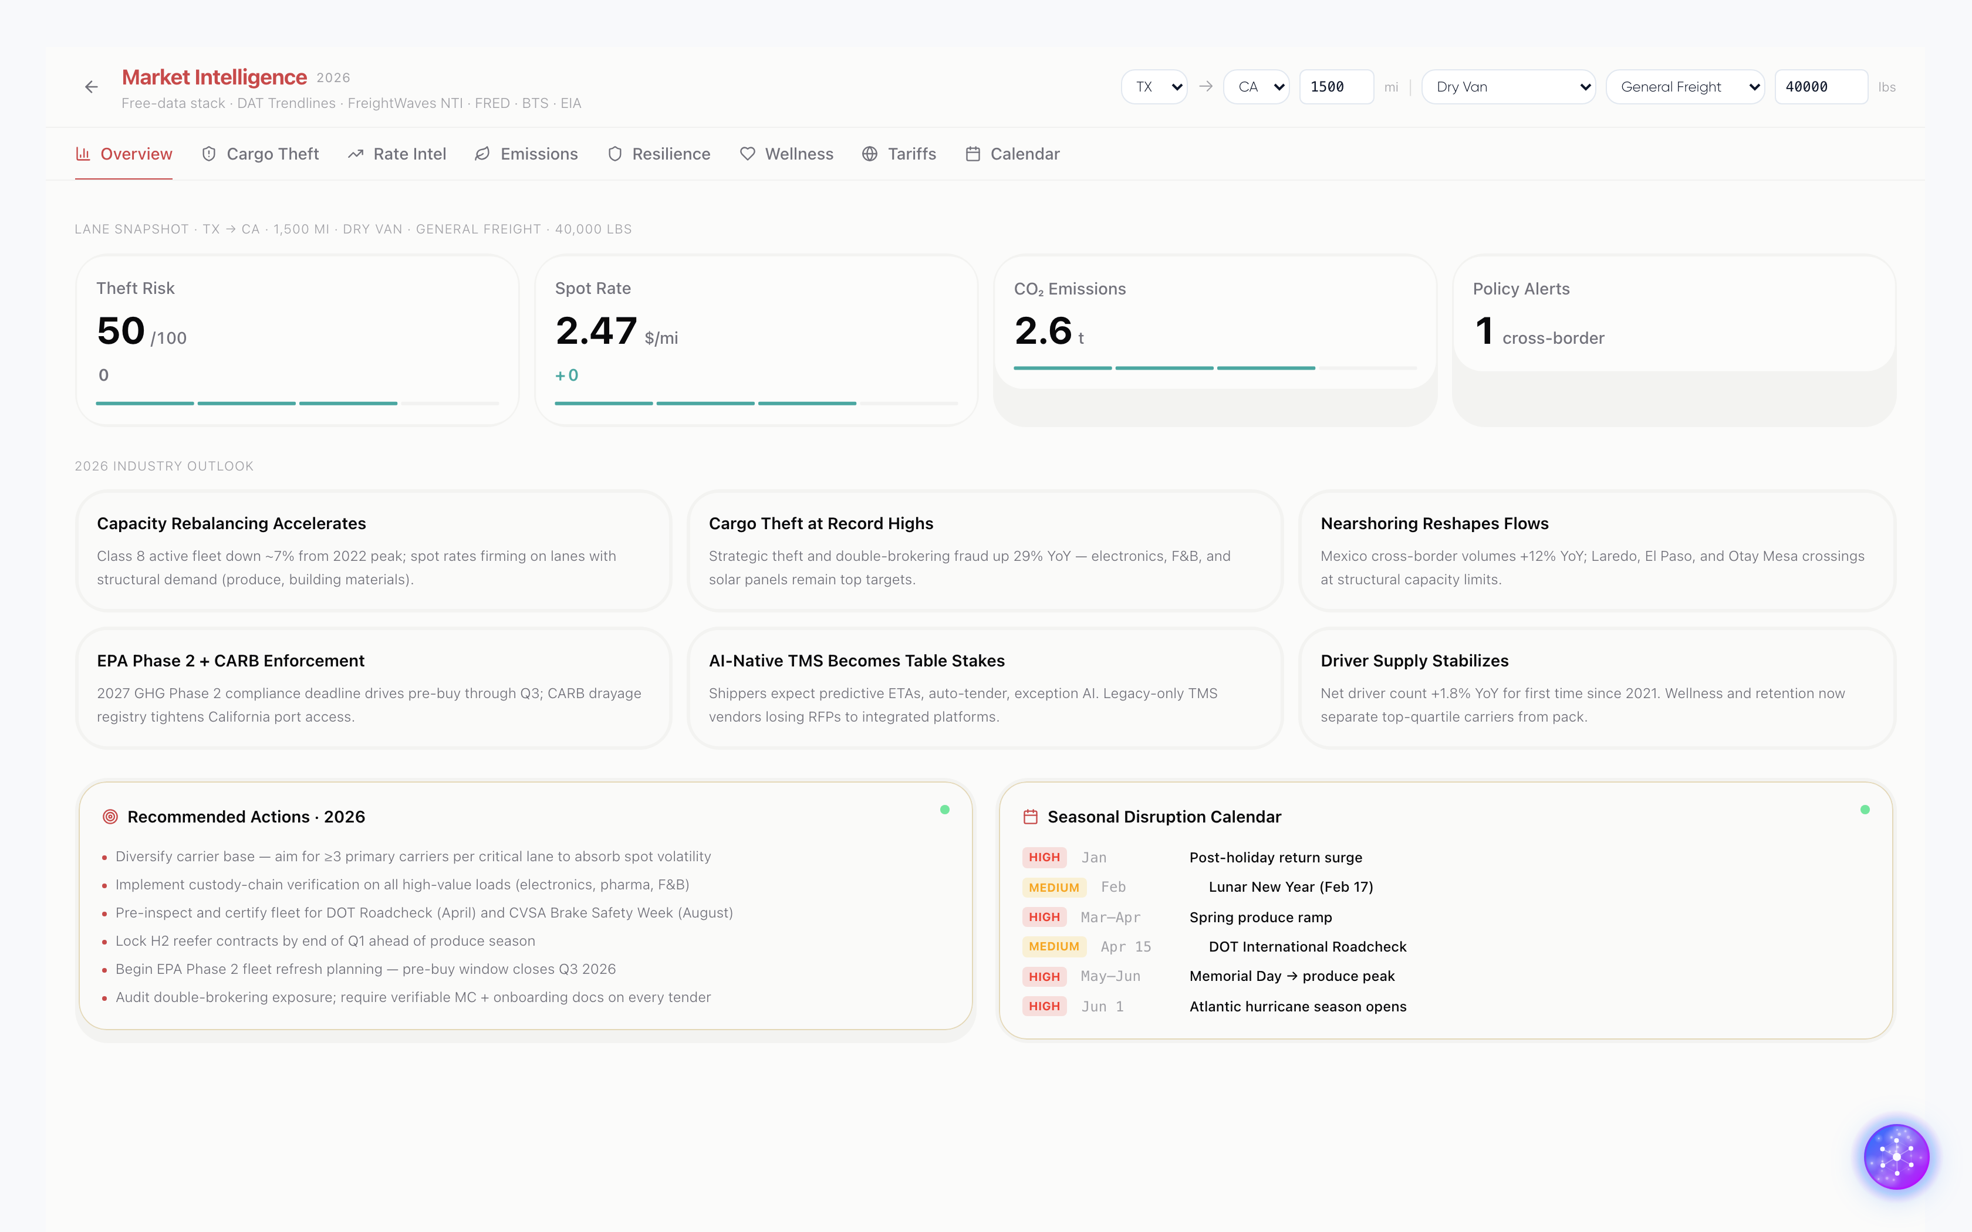Viewport: 1972px width, 1232px height.
Task: Click the Market Intelligence title
Action: [214, 77]
